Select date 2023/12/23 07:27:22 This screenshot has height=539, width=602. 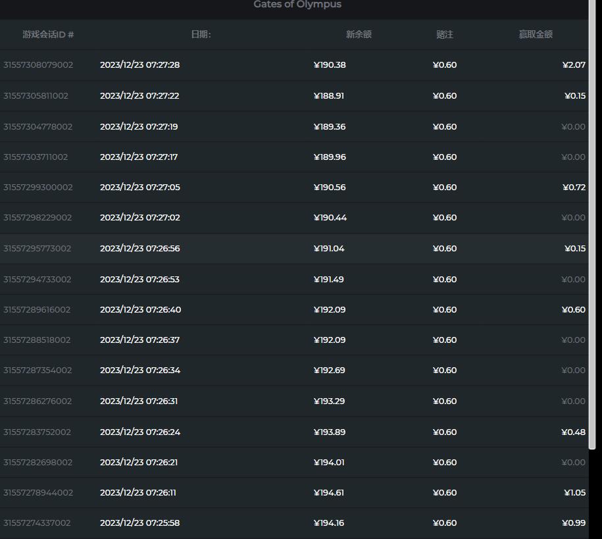[x=139, y=95]
